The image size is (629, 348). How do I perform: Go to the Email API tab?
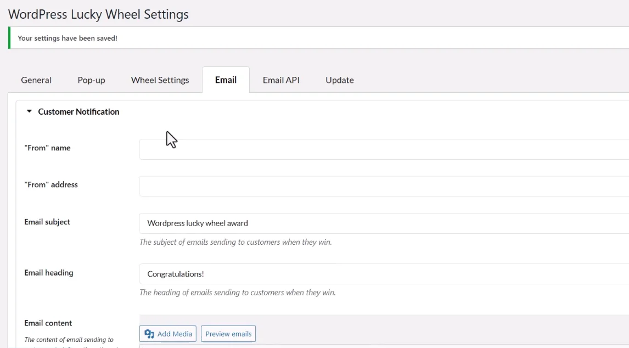(281, 80)
